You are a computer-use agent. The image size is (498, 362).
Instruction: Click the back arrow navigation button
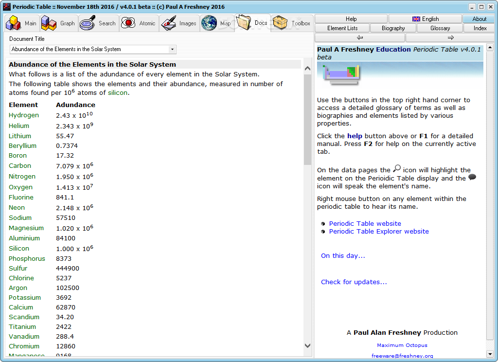coord(359,37)
